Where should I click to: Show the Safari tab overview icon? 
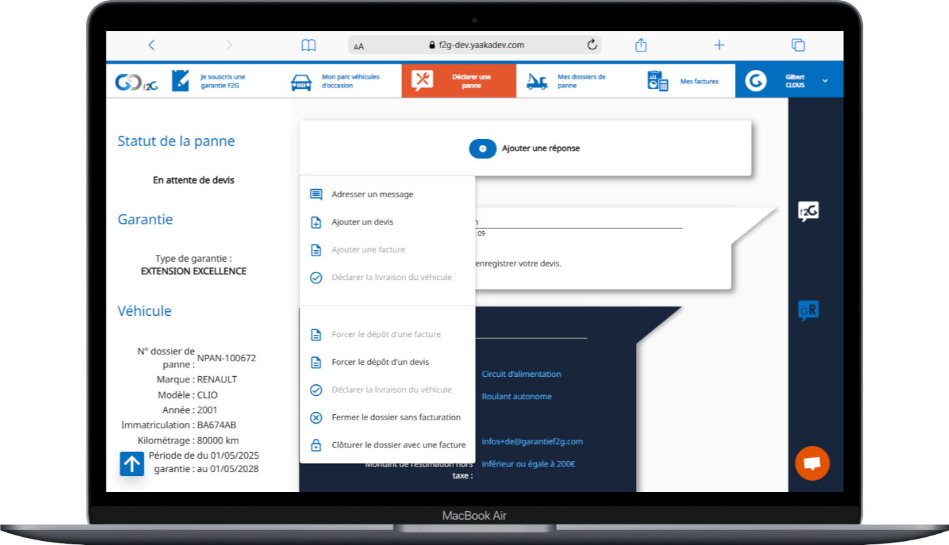point(798,45)
